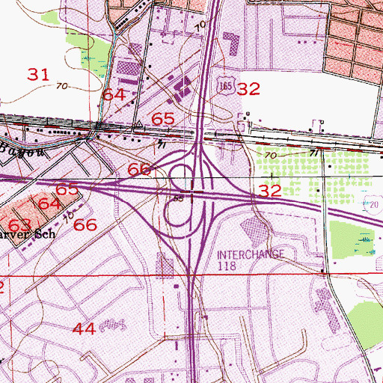This screenshot has width=383, height=383.
Task: Select the red section number "44"
Action: pyautogui.click(x=85, y=328)
